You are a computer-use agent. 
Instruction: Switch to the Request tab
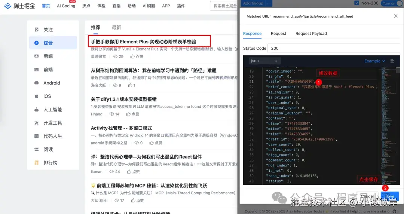click(x=279, y=34)
